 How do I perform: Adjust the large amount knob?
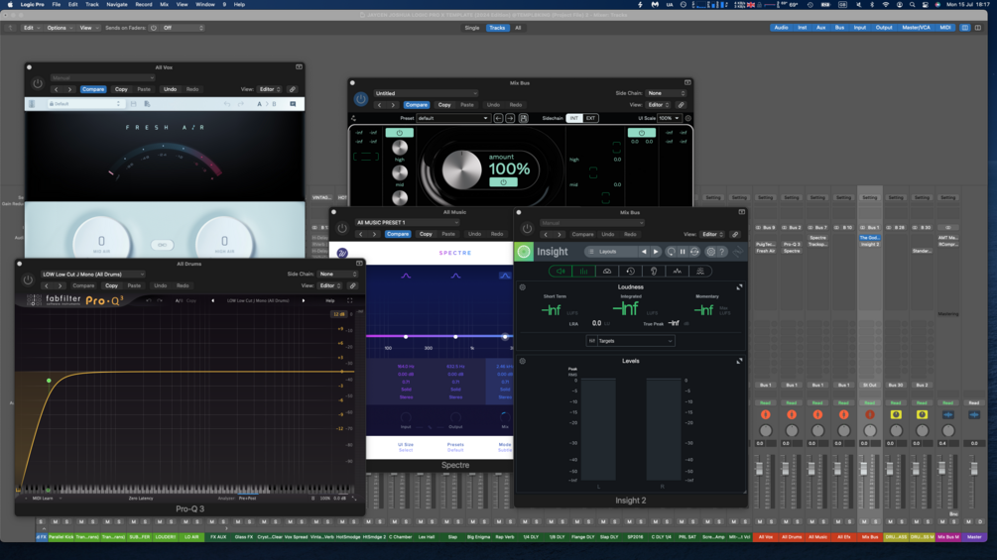[461, 169]
